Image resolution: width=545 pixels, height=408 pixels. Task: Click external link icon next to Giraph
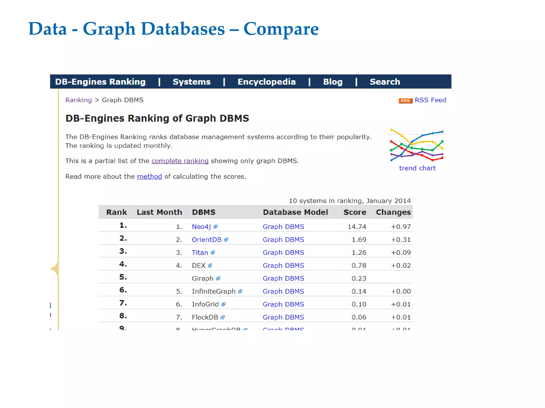pos(218,279)
